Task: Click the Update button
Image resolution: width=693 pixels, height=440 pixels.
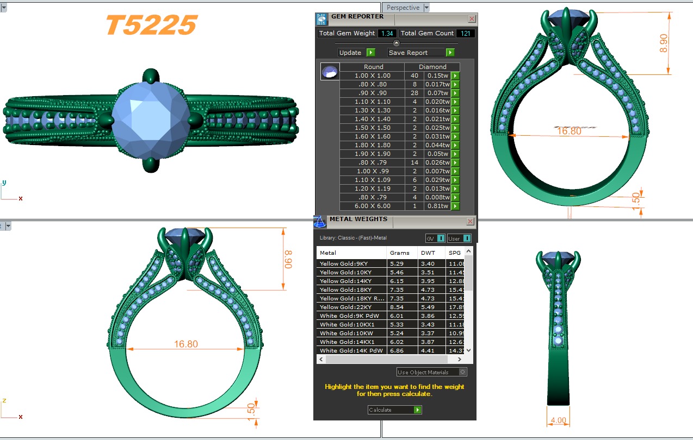Action: [351, 53]
